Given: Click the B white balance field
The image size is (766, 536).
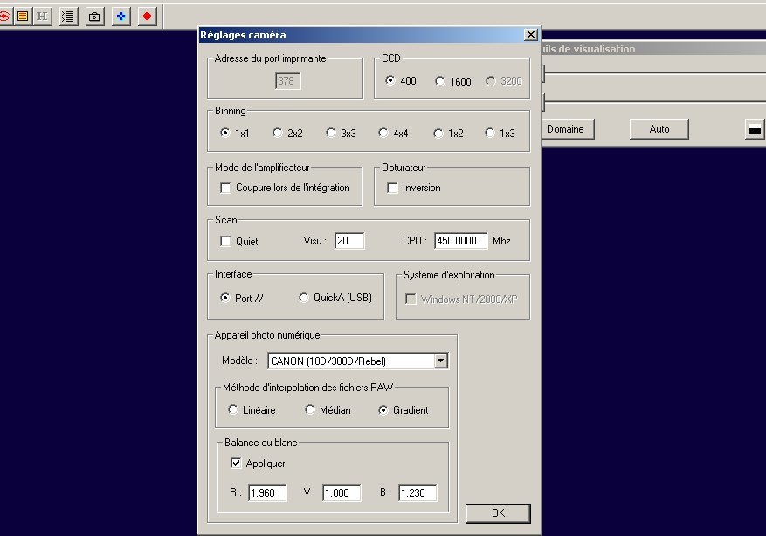Looking at the screenshot, I should [x=418, y=493].
